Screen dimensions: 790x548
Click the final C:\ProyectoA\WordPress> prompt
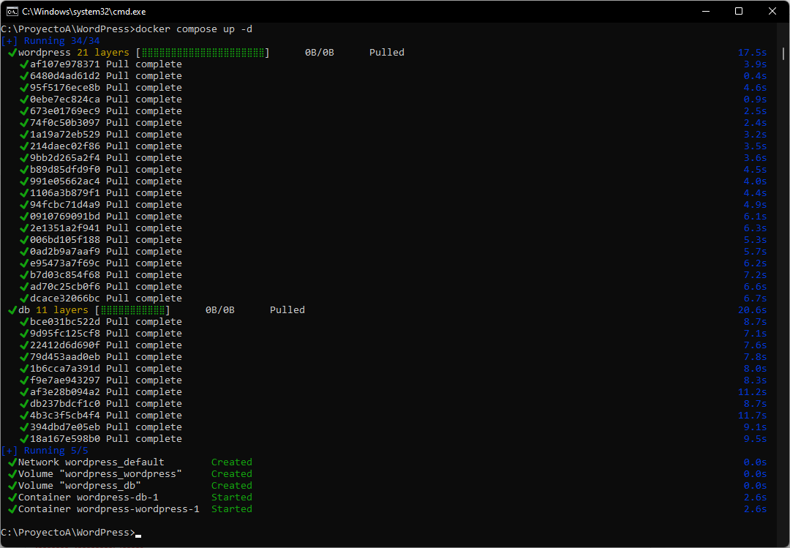[68, 533]
